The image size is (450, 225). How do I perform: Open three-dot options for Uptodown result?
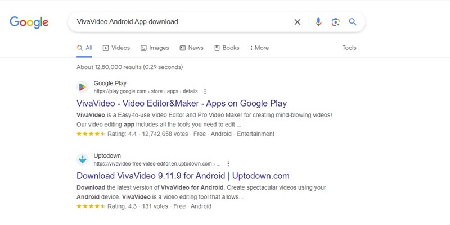coord(228,164)
